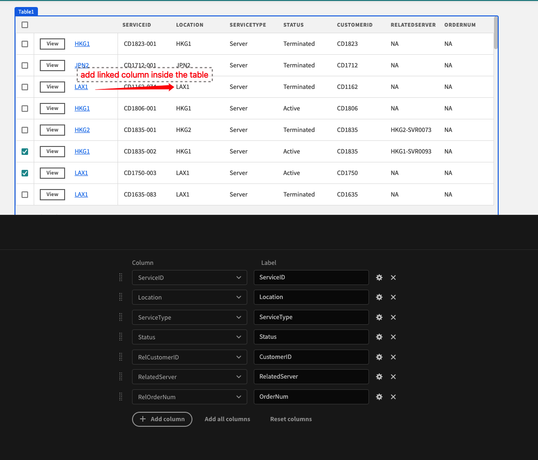Open the RelCustomerID column dropdown
Viewport: 538px width, 460px height.
tap(189, 357)
